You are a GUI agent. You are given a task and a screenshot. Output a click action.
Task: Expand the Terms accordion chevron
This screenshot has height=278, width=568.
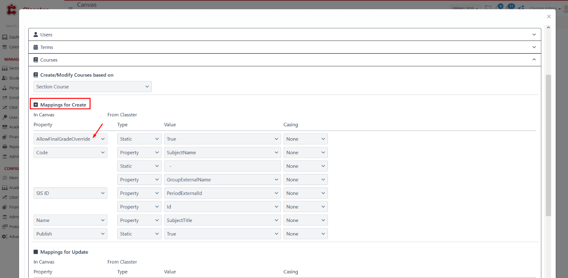[534, 47]
